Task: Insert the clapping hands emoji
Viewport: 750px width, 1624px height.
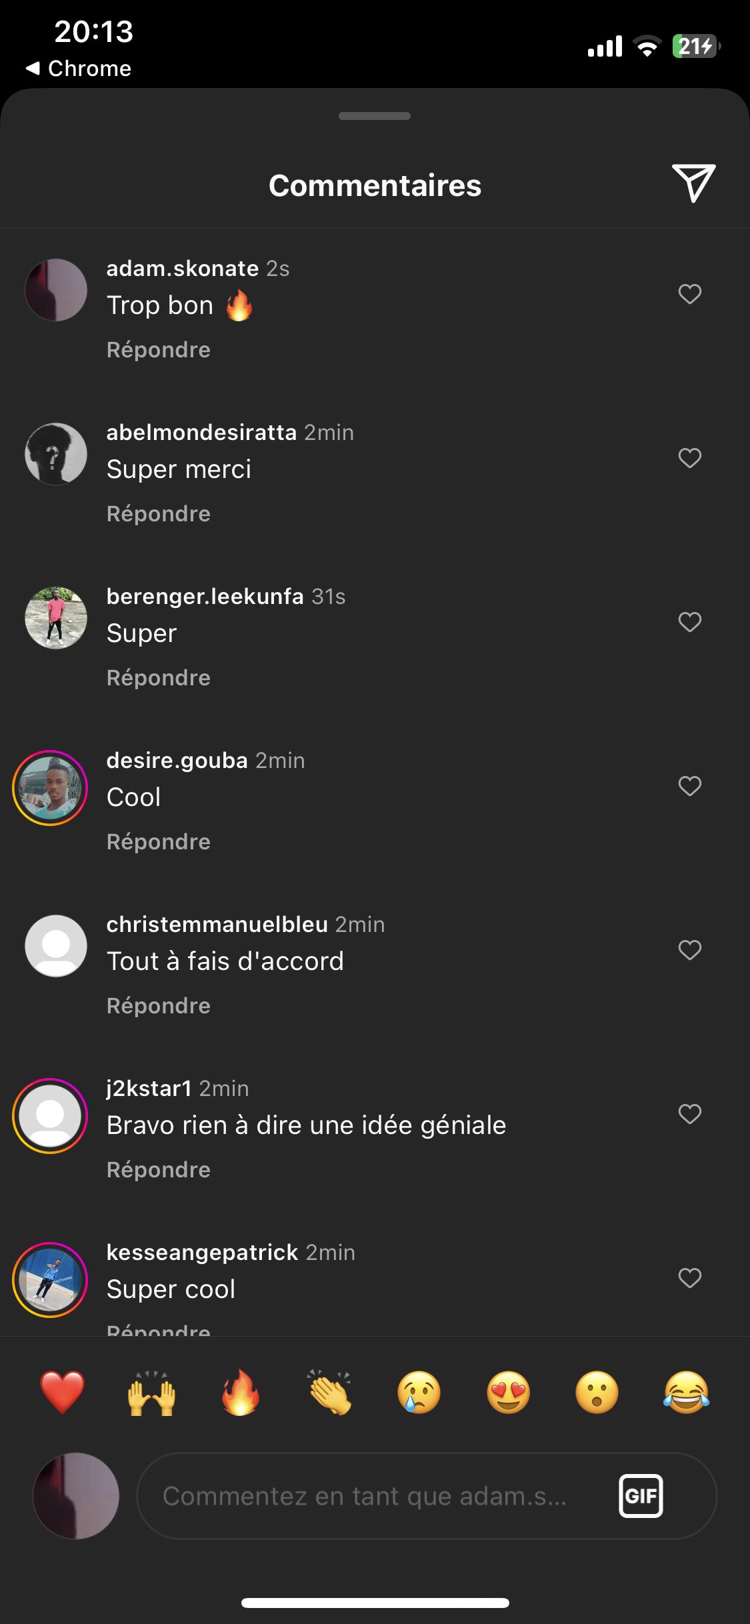Action: click(330, 1393)
